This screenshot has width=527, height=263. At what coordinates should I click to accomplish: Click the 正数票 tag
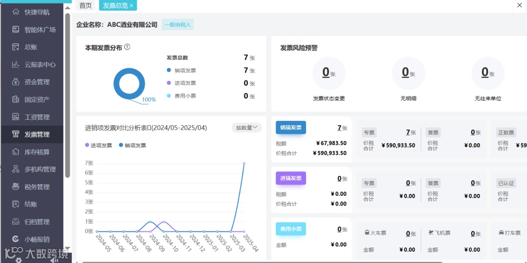click(x=506, y=132)
